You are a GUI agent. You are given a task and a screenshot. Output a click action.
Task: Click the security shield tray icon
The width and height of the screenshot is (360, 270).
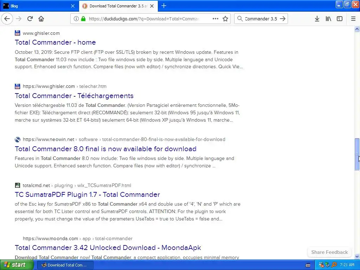pyautogui.click(x=327, y=265)
